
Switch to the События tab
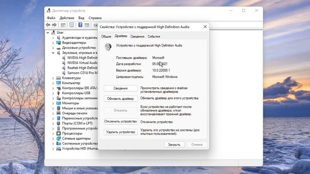click(154, 37)
